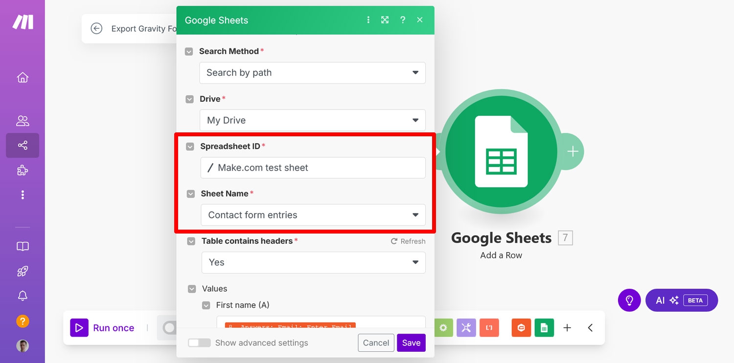Click the Cancel button
Viewport: 734px width, 363px height.
376,343
